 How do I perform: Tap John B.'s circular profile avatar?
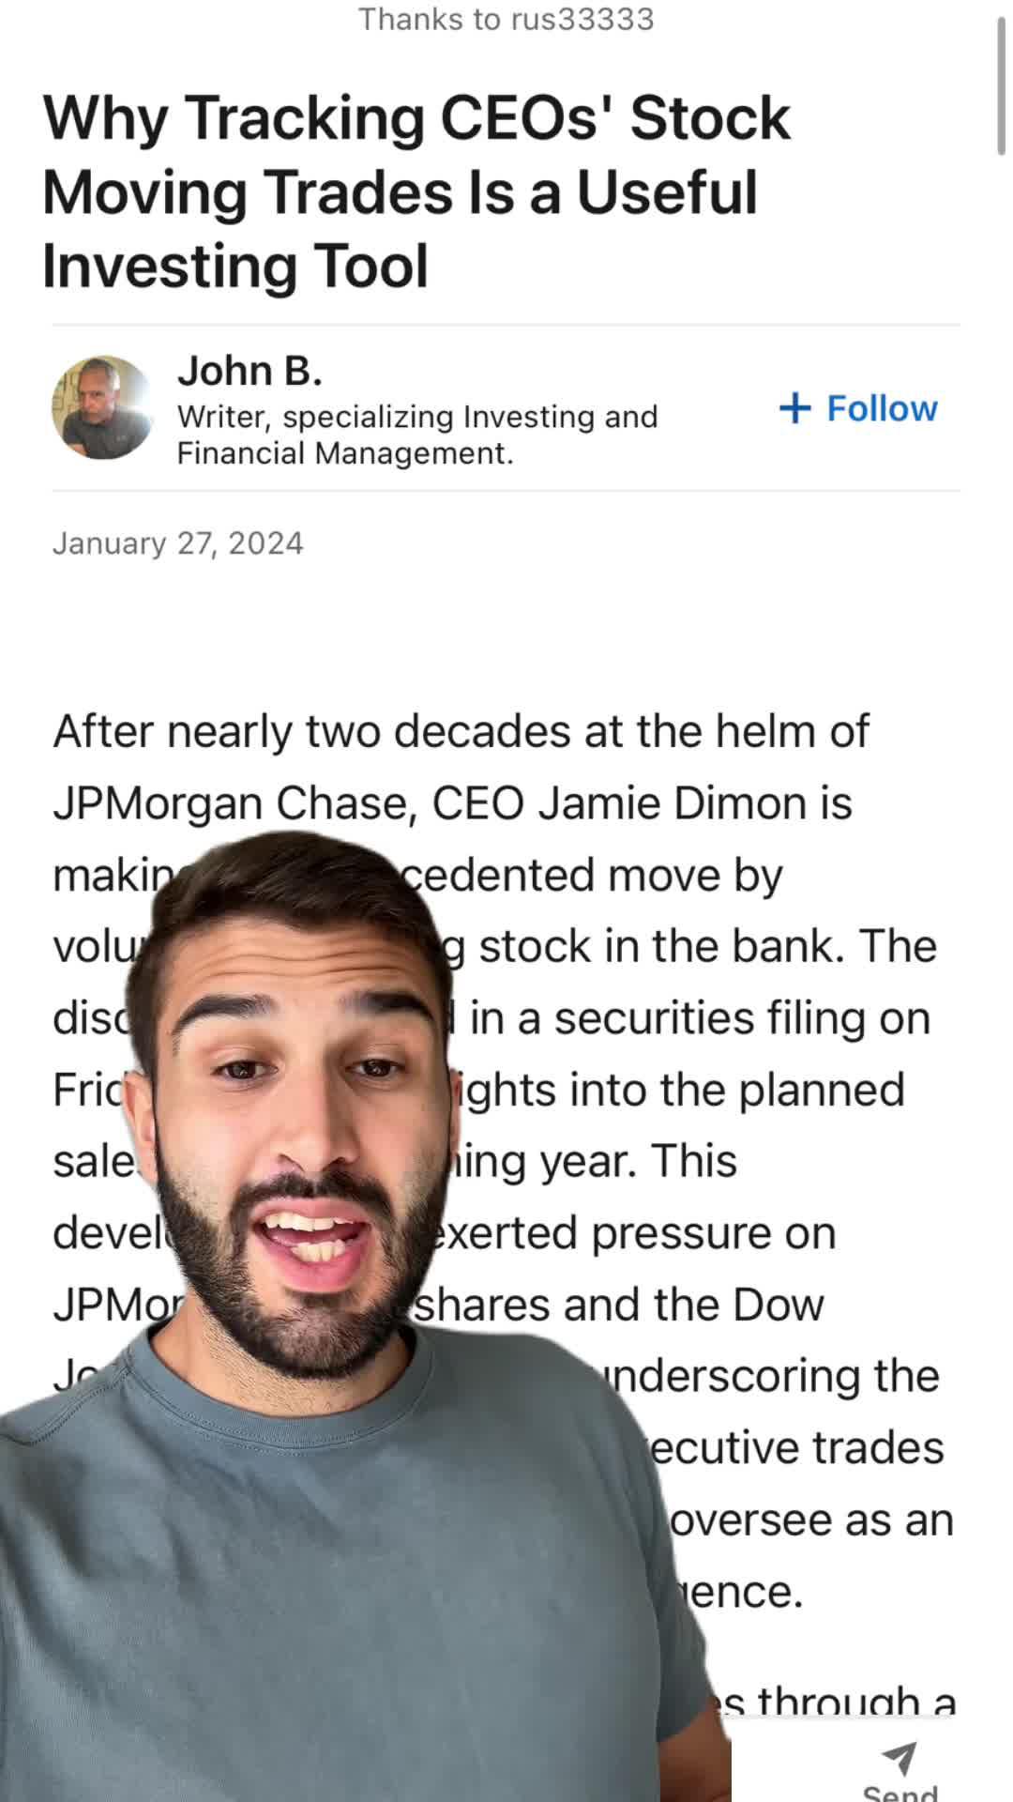[x=103, y=408]
